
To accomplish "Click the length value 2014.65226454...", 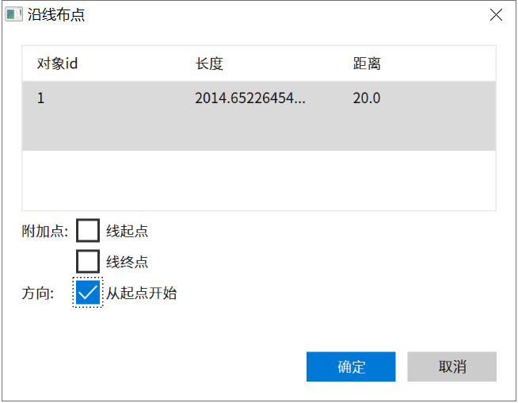I will coord(250,98).
